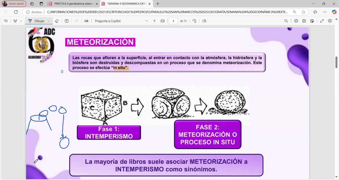
Task: Click the blue 0 annotation
Action: click(62, 71)
